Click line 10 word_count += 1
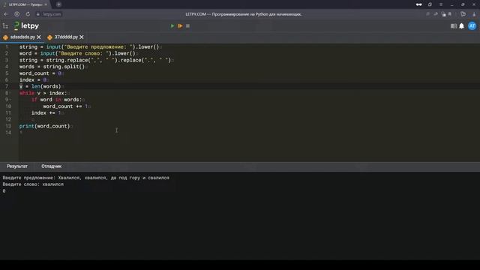This screenshot has height=270, width=480. [65, 106]
